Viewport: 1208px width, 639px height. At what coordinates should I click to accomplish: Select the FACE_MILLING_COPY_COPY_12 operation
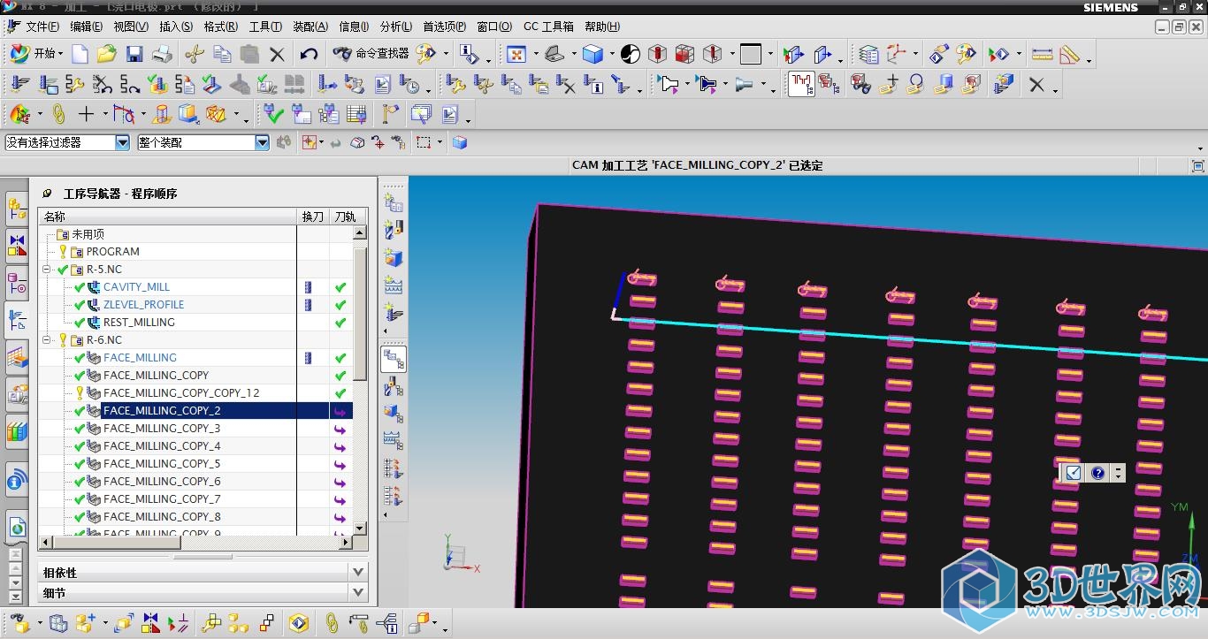[181, 393]
